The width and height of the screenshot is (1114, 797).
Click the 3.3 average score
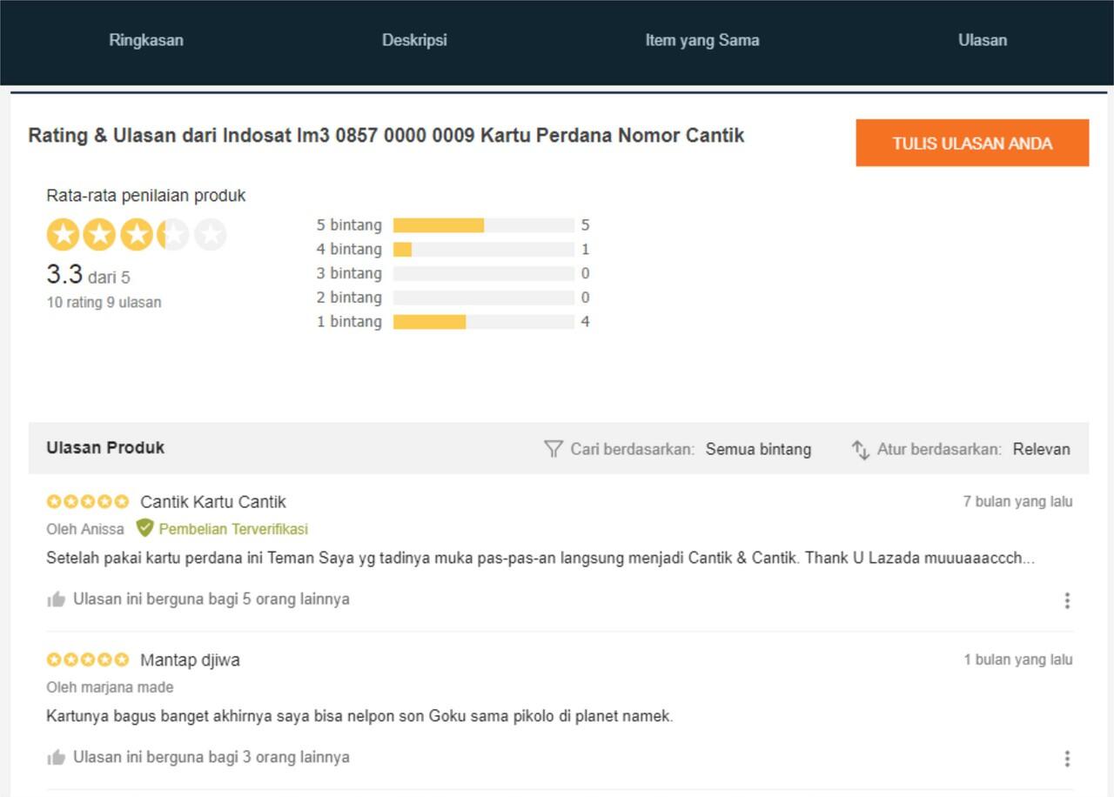click(64, 275)
